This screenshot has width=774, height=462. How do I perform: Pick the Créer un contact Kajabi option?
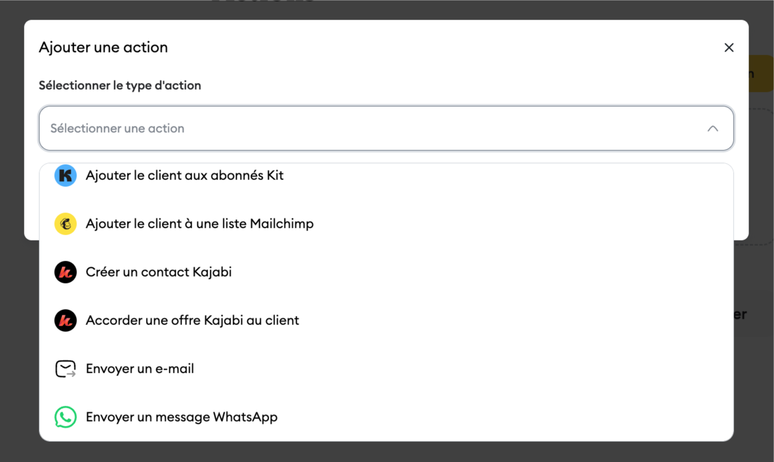pyautogui.click(x=159, y=272)
